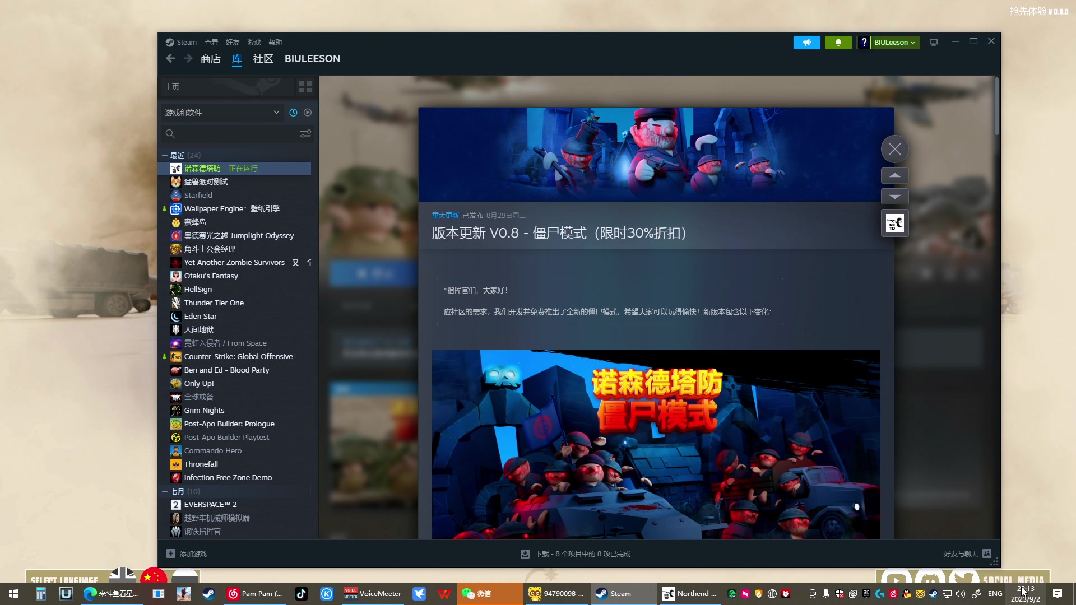
Task: Go to previous news with up arrow
Action: click(895, 176)
